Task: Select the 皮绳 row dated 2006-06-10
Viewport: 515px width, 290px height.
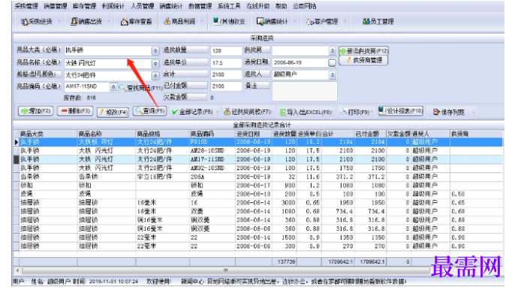Action: pyautogui.click(x=257, y=194)
